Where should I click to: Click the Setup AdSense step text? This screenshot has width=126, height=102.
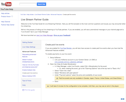55,57
